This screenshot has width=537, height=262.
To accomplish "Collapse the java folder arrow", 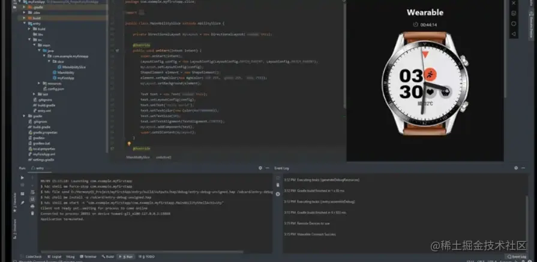I will coord(39,50).
